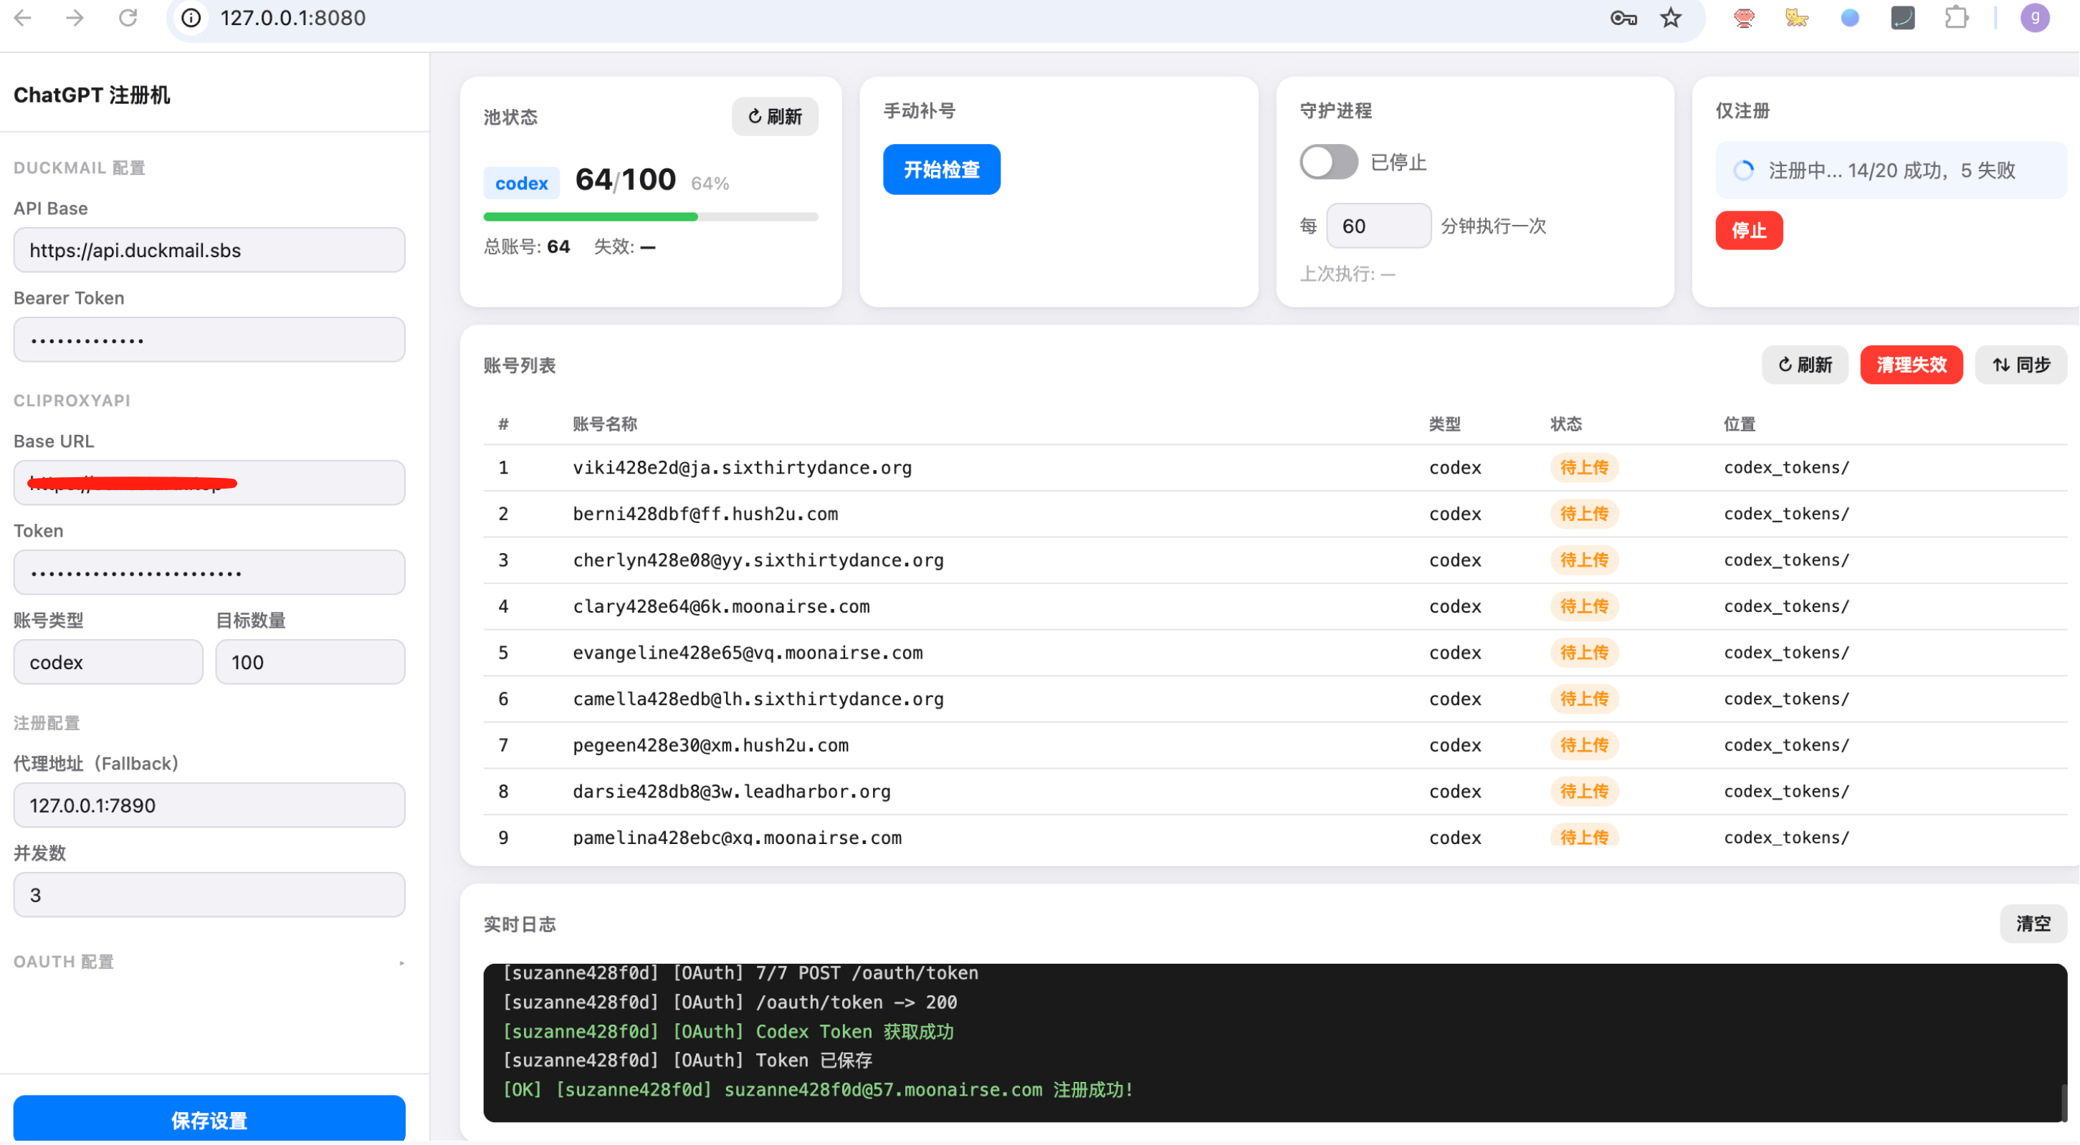Click the green pool progress bar
This screenshot has height=1145, width=2080.
pos(591,216)
